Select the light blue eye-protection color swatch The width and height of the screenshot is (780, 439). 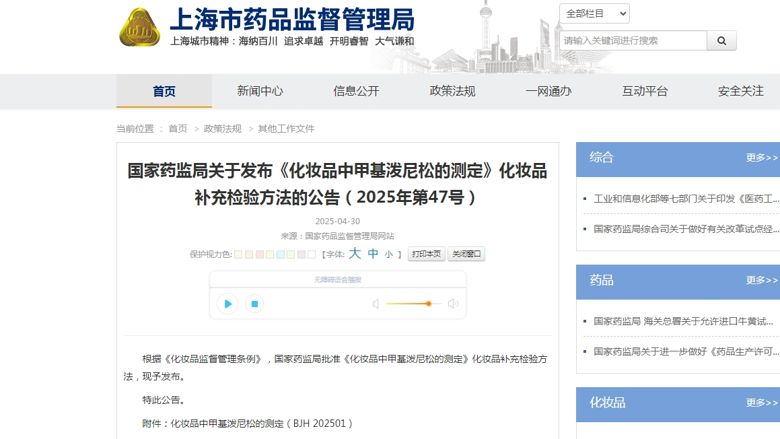tap(280, 255)
